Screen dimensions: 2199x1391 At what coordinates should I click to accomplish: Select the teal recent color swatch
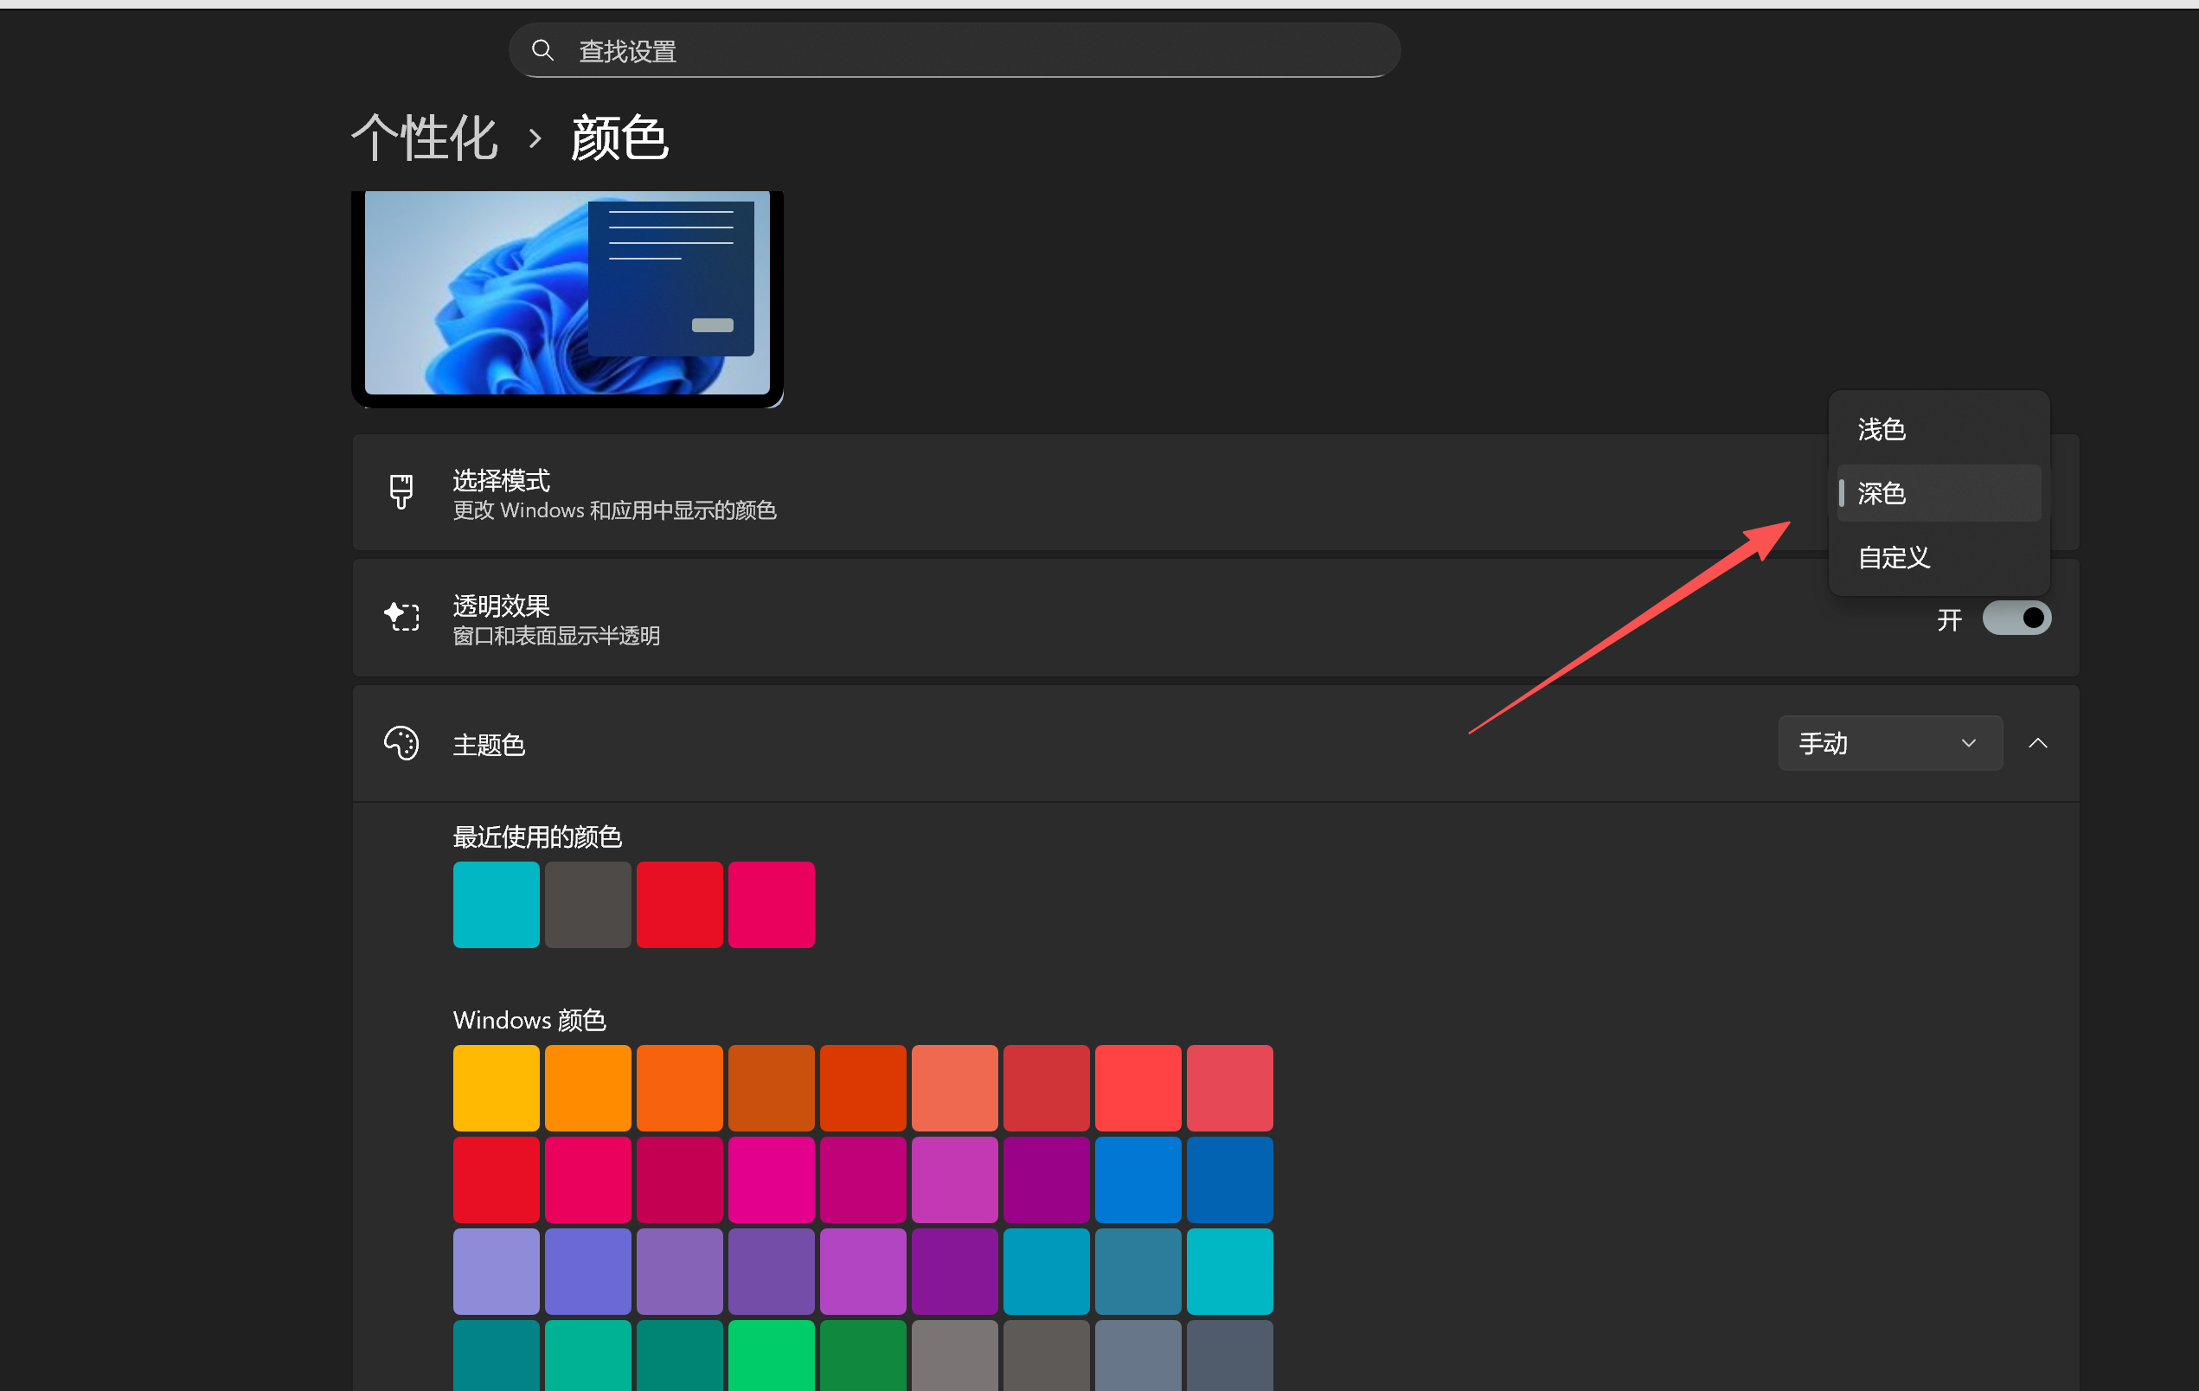pos(496,904)
